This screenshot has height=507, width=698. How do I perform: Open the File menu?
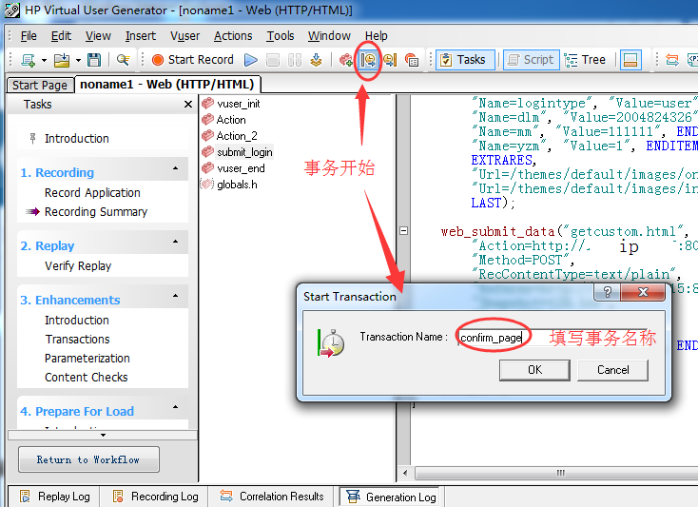point(29,35)
